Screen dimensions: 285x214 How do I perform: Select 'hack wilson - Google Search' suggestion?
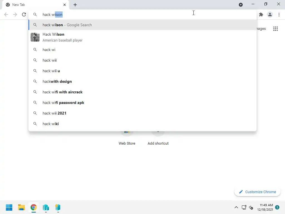tap(142, 25)
